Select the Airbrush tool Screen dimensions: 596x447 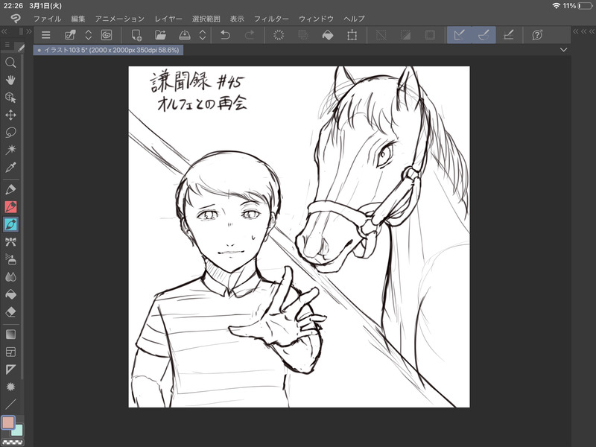click(10, 259)
